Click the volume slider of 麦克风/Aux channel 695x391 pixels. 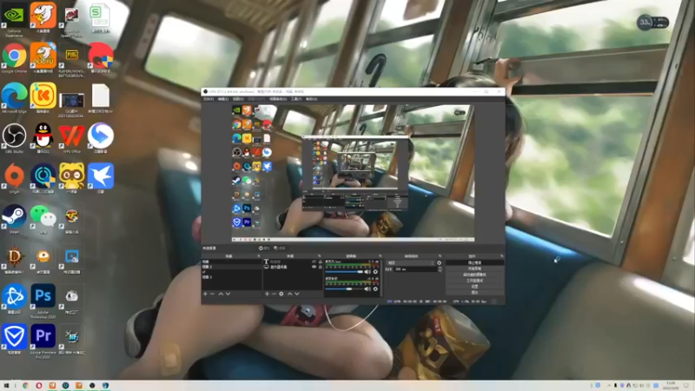pyautogui.click(x=344, y=272)
